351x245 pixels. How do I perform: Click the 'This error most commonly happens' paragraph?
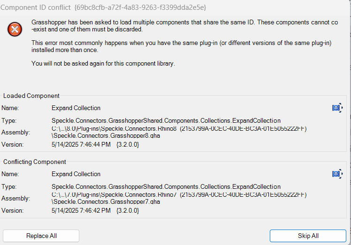tap(181, 46)
